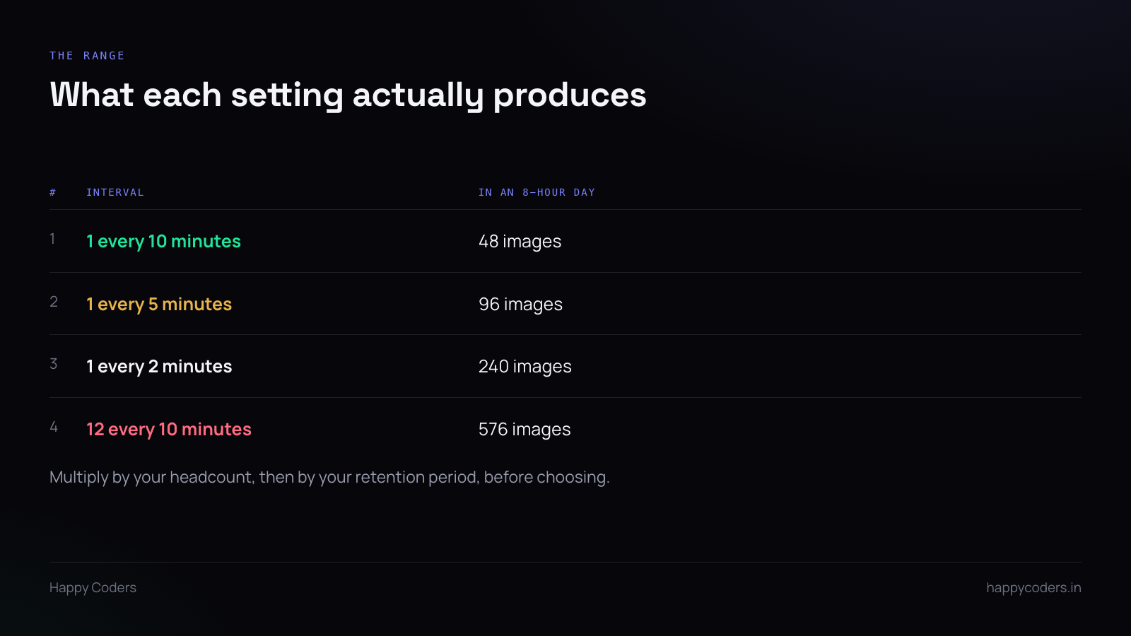
Task: Click the 'THE RANGE' section label
Action: [x=87, y=56]
